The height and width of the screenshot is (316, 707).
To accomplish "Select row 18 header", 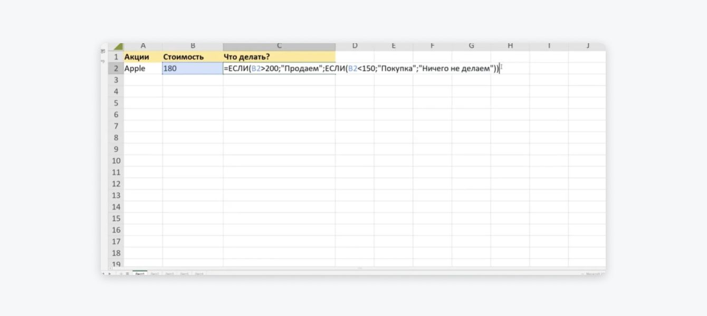I will point(116,253).
